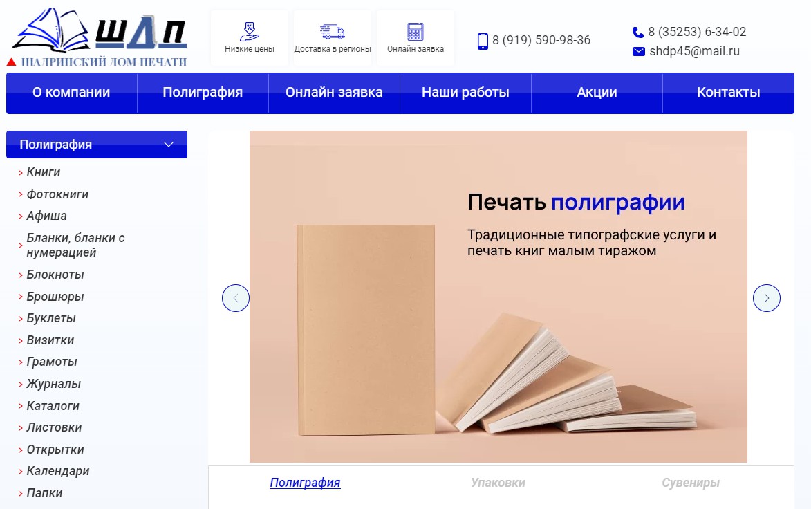This screenshot has height=509, width=811.
Task: Open the Контакты menu item
Action: click(728, 93)
